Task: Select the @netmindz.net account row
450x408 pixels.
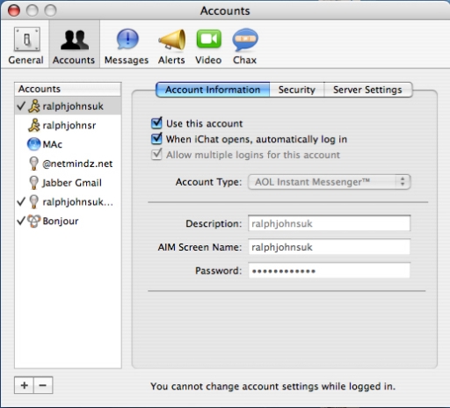Action: tap(68, 164)
